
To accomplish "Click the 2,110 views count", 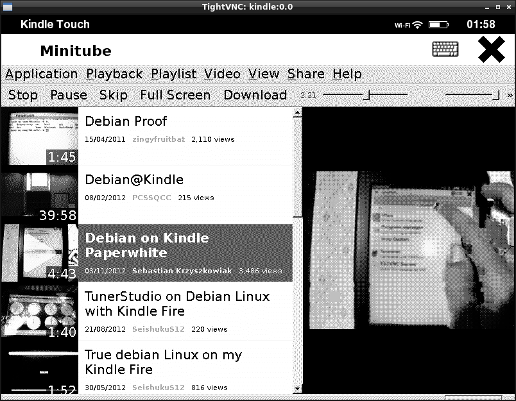I will coord(213,139).
